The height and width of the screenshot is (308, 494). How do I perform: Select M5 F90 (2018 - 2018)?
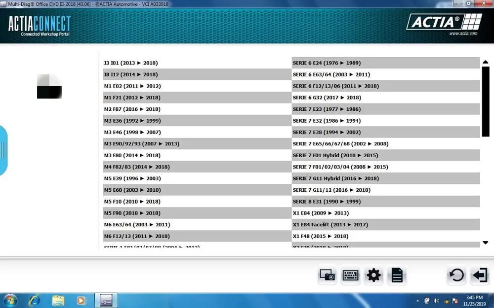pyautogui.click(x=197, y=213)
